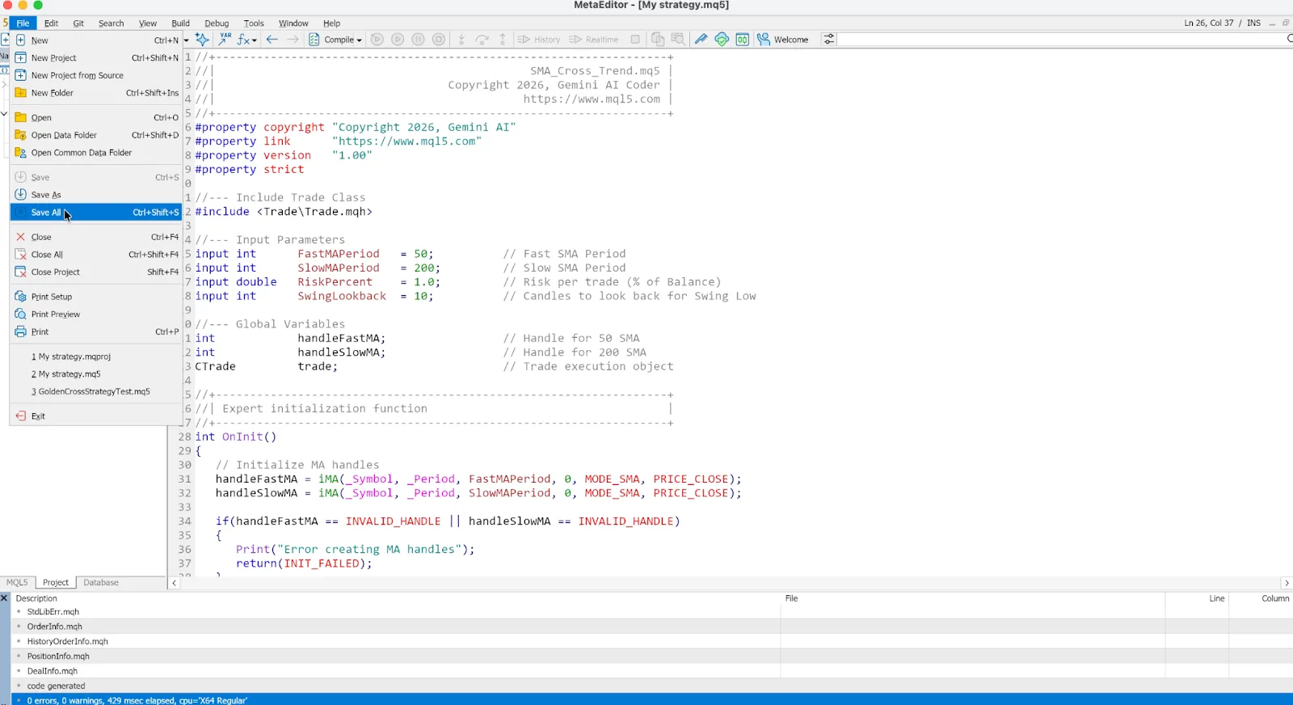Open the Welcome user profile button

[x=783, y=40]
